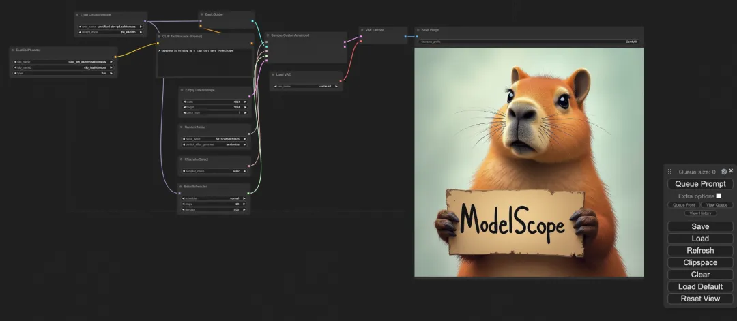The height and width of the screenshot is (321, 737).
Task: Collapse the Empty Latent Image node dot
Action: click(182, 90)
